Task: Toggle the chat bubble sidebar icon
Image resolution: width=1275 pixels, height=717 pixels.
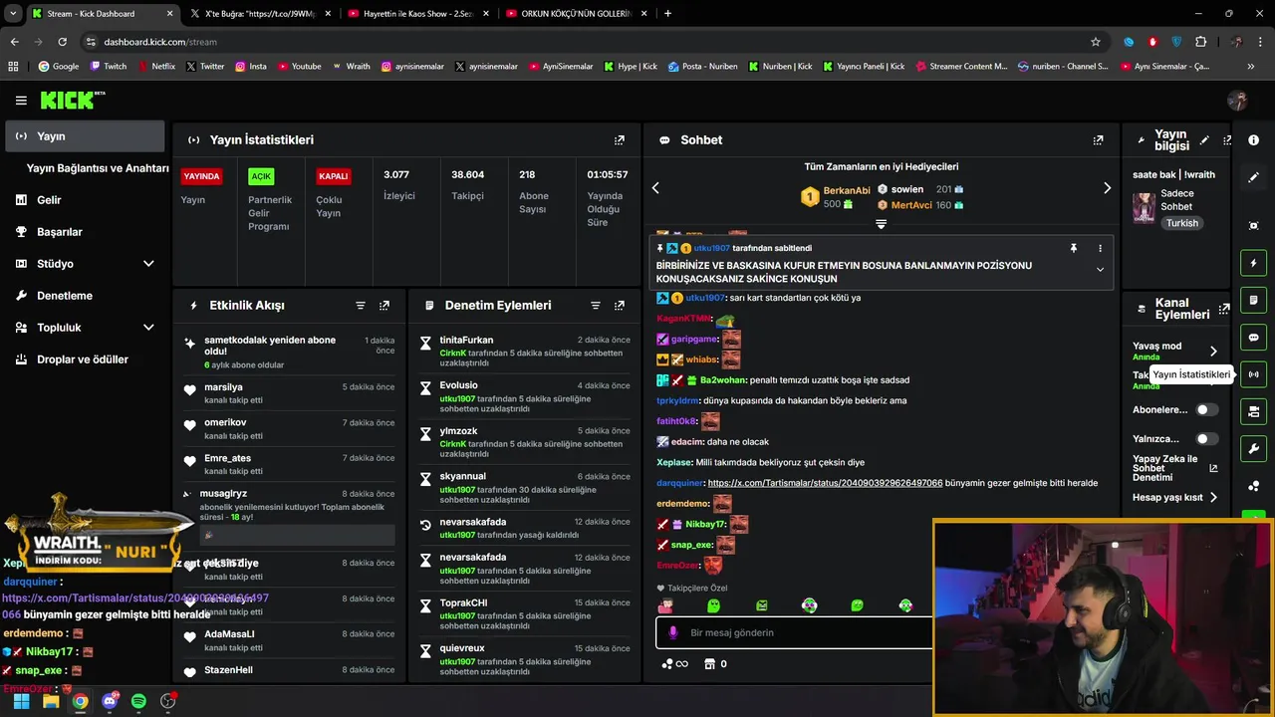Action: click(1254, 337)
